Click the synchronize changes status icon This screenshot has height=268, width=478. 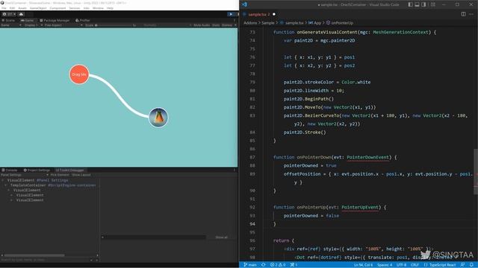(264, 265)
